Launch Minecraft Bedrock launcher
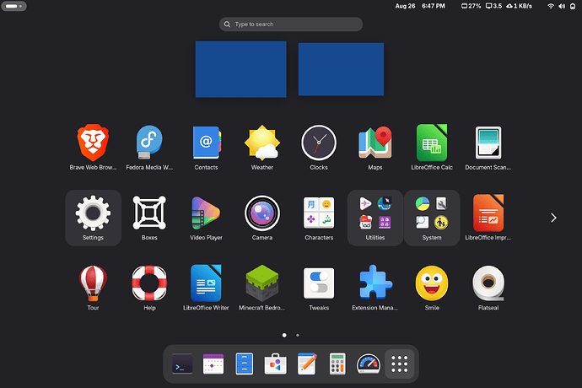The height and width of the screenshot is (388, 582). pyautogui.click(x=262, y=288)
